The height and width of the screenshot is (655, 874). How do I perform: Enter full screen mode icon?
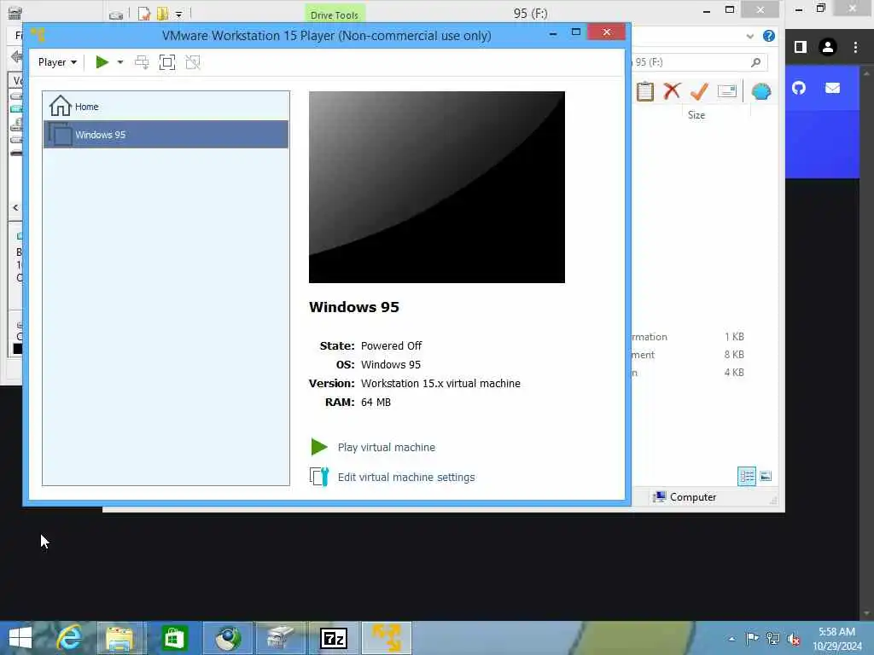[167, 62]
